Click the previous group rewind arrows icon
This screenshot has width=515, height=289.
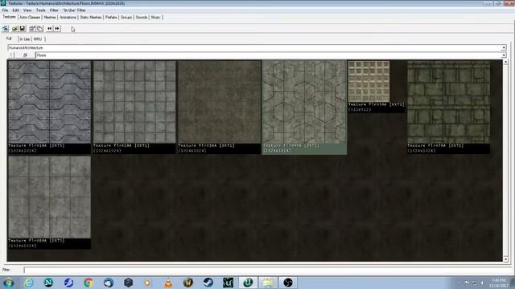[x=50, y=29]
